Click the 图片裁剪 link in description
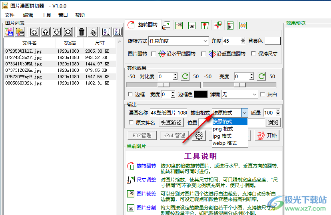 tap(146, 194)
